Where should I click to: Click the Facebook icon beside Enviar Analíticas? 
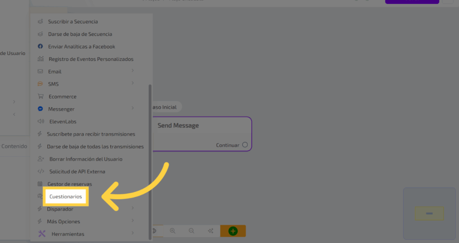tap(40, 47)
